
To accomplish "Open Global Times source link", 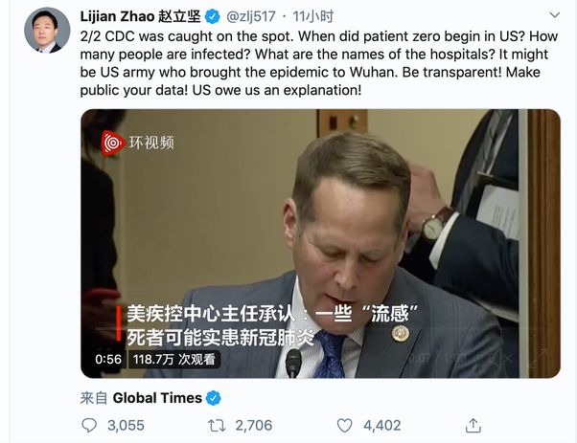I will point(157,398).
